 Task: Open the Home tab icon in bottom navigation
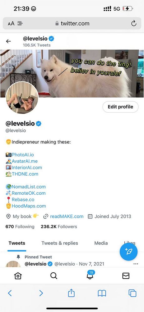pos(18,276)
